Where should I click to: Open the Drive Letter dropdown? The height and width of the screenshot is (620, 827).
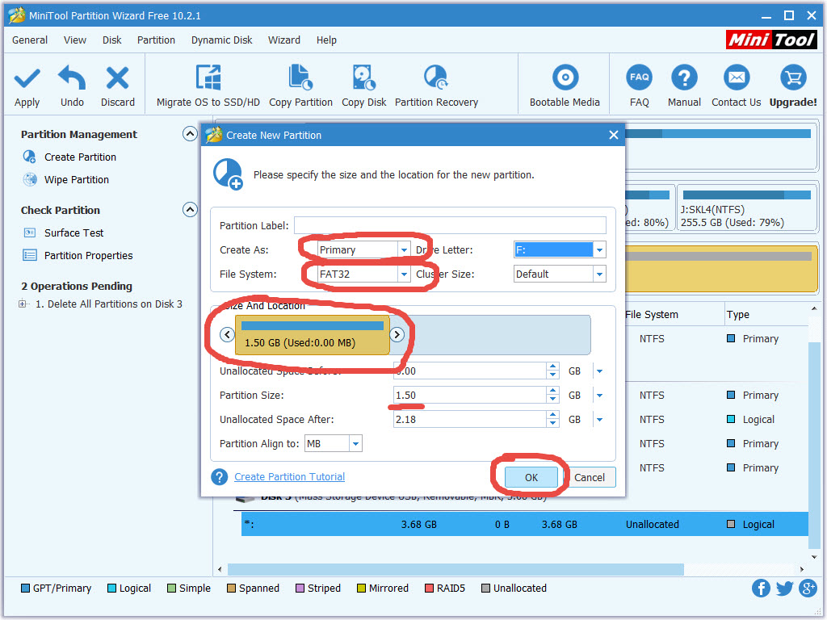click(599, 250)
